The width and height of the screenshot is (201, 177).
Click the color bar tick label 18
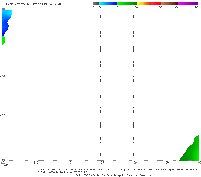click(x=117, y=7)
